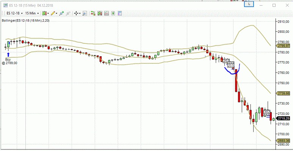The height and width of the screenshot is (151, 293).
Task: Click the 2700,00 price axis label
Action: [x=284, y=134]
